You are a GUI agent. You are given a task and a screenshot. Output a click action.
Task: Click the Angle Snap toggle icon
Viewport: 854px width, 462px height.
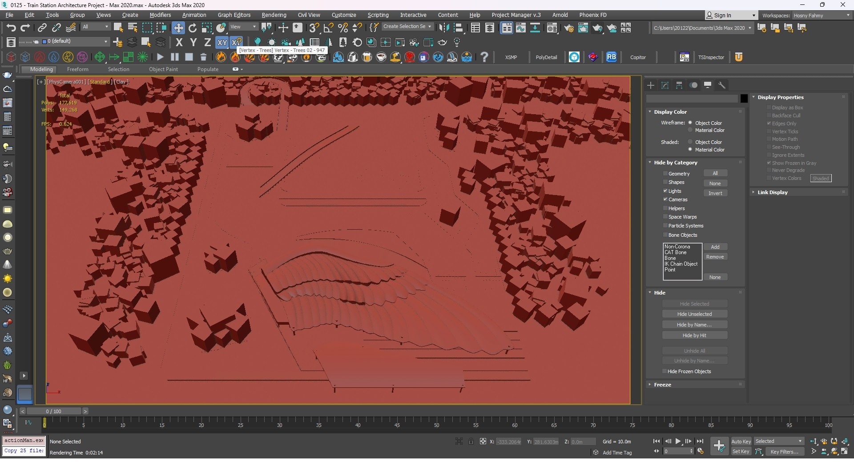[x=328, y=28]
